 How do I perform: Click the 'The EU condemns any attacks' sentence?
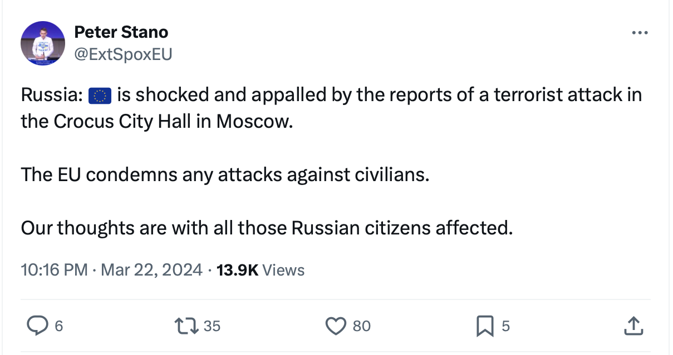pos(225,174)
